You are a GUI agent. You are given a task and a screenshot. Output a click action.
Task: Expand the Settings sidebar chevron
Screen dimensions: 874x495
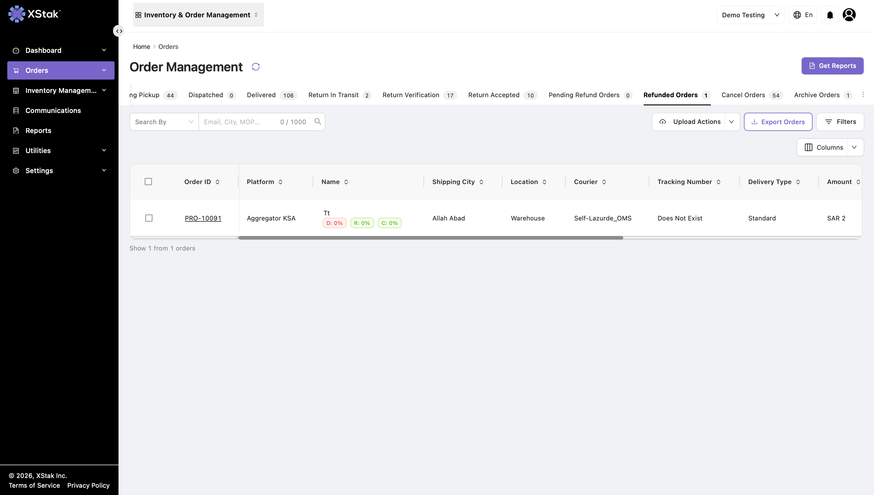click(x=104, y=170)
